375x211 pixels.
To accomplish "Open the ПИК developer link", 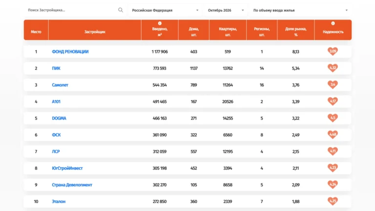I will [56, 68].
